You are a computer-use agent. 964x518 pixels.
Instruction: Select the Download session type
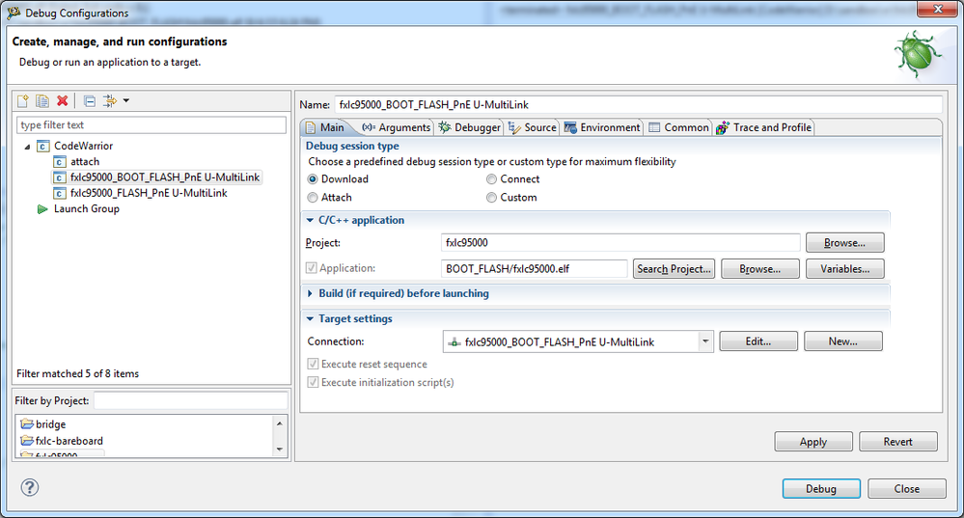click(313, 178)
